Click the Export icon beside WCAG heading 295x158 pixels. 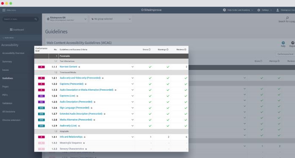click(x=292, y=43)
